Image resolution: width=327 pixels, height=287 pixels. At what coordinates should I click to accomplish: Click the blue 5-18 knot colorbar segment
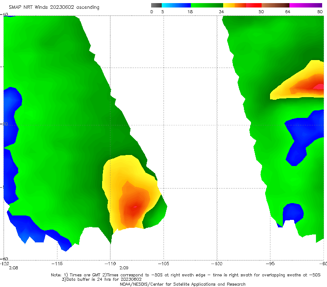click(176, 5)
